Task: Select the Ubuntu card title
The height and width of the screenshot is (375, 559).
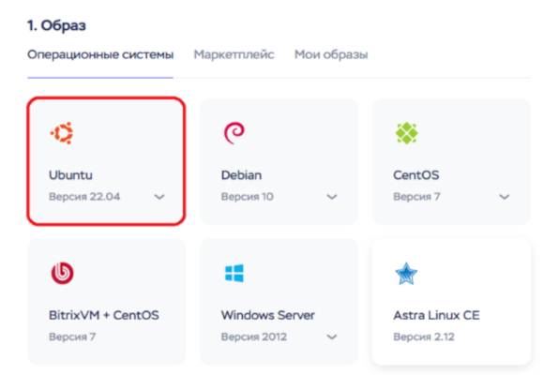Action: coord(70,175)
